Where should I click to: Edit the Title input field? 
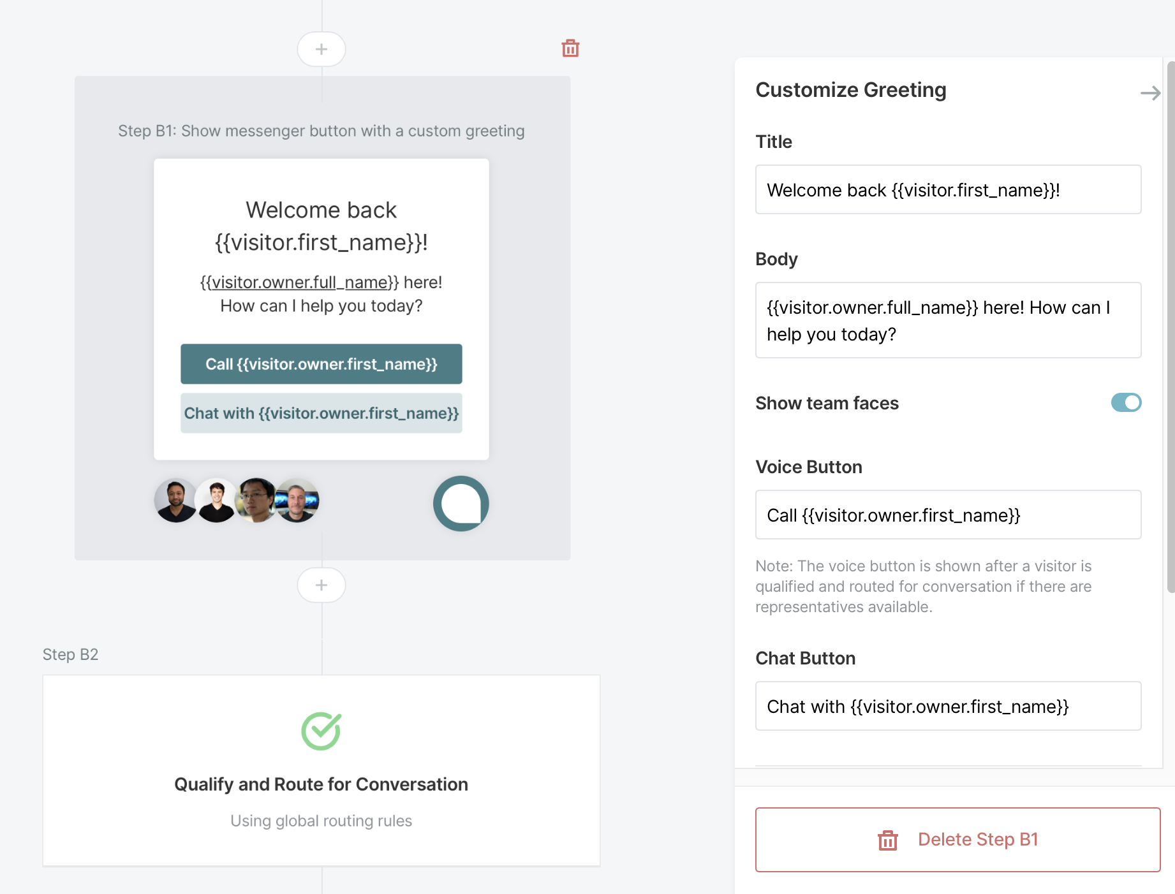click(x=948, y=189)
